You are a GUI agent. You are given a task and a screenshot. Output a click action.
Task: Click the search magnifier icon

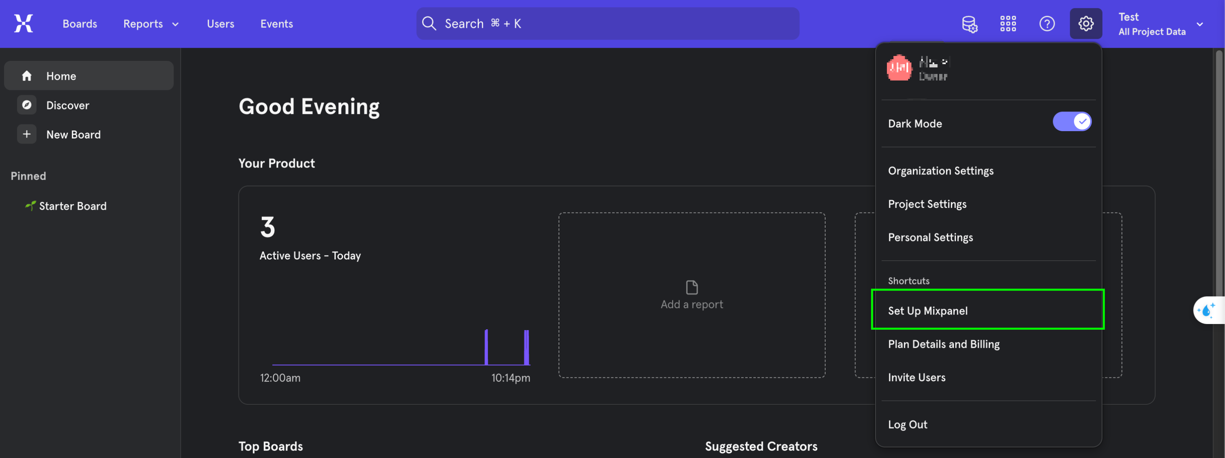point(429,23)
